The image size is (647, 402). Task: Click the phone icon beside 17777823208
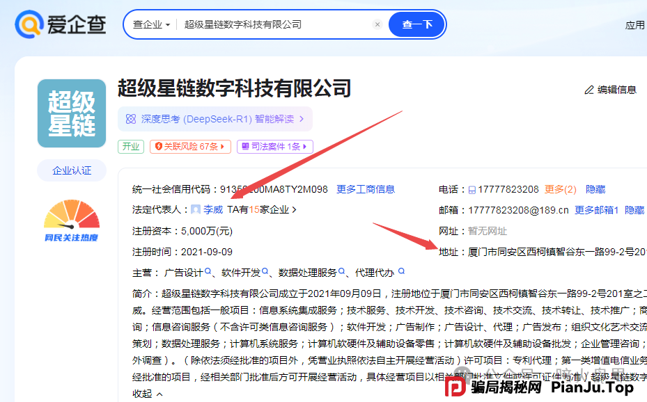pyautogui.click(x=472, y=188)
